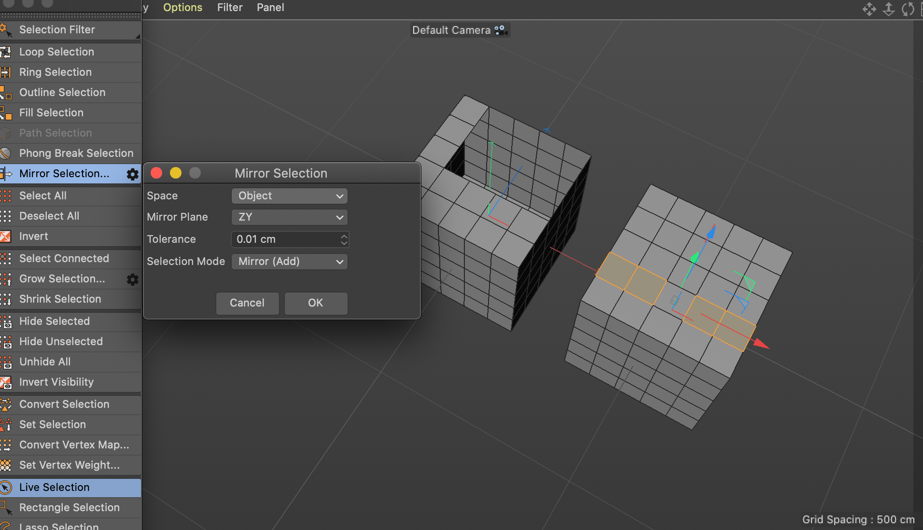Click the Invert Visibility icon
Viewport: 923px width, 530px height.
coord(6,382)
